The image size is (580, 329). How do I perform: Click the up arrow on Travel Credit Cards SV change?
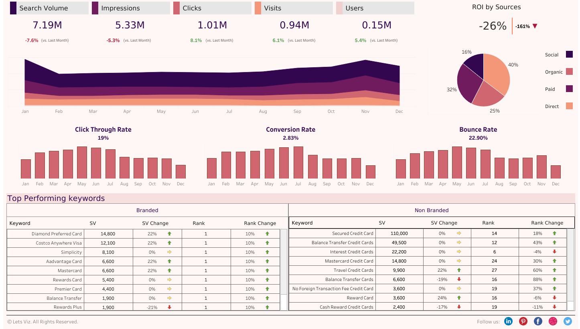460,270
